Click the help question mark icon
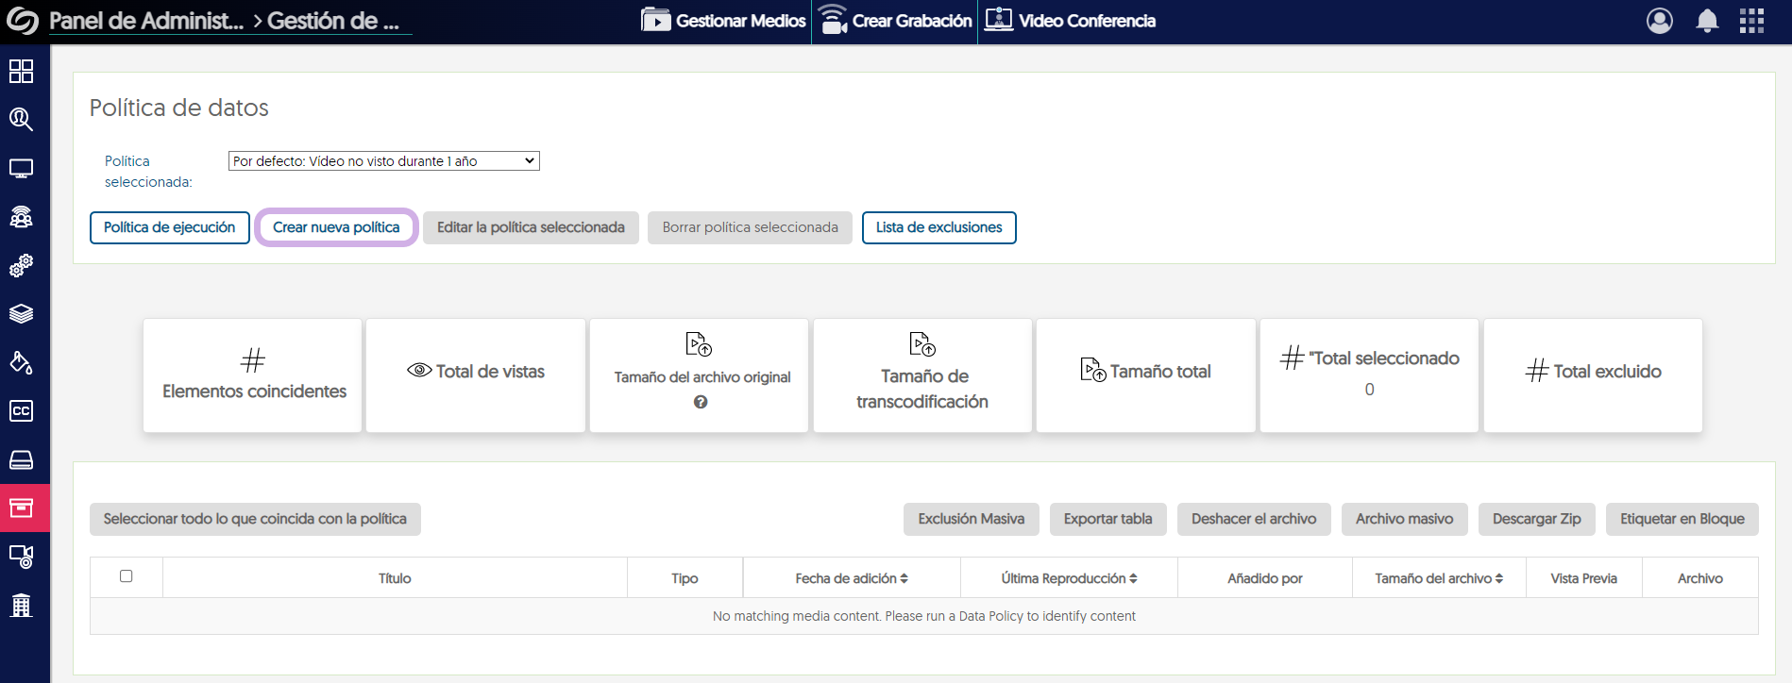 pos(701,402)
